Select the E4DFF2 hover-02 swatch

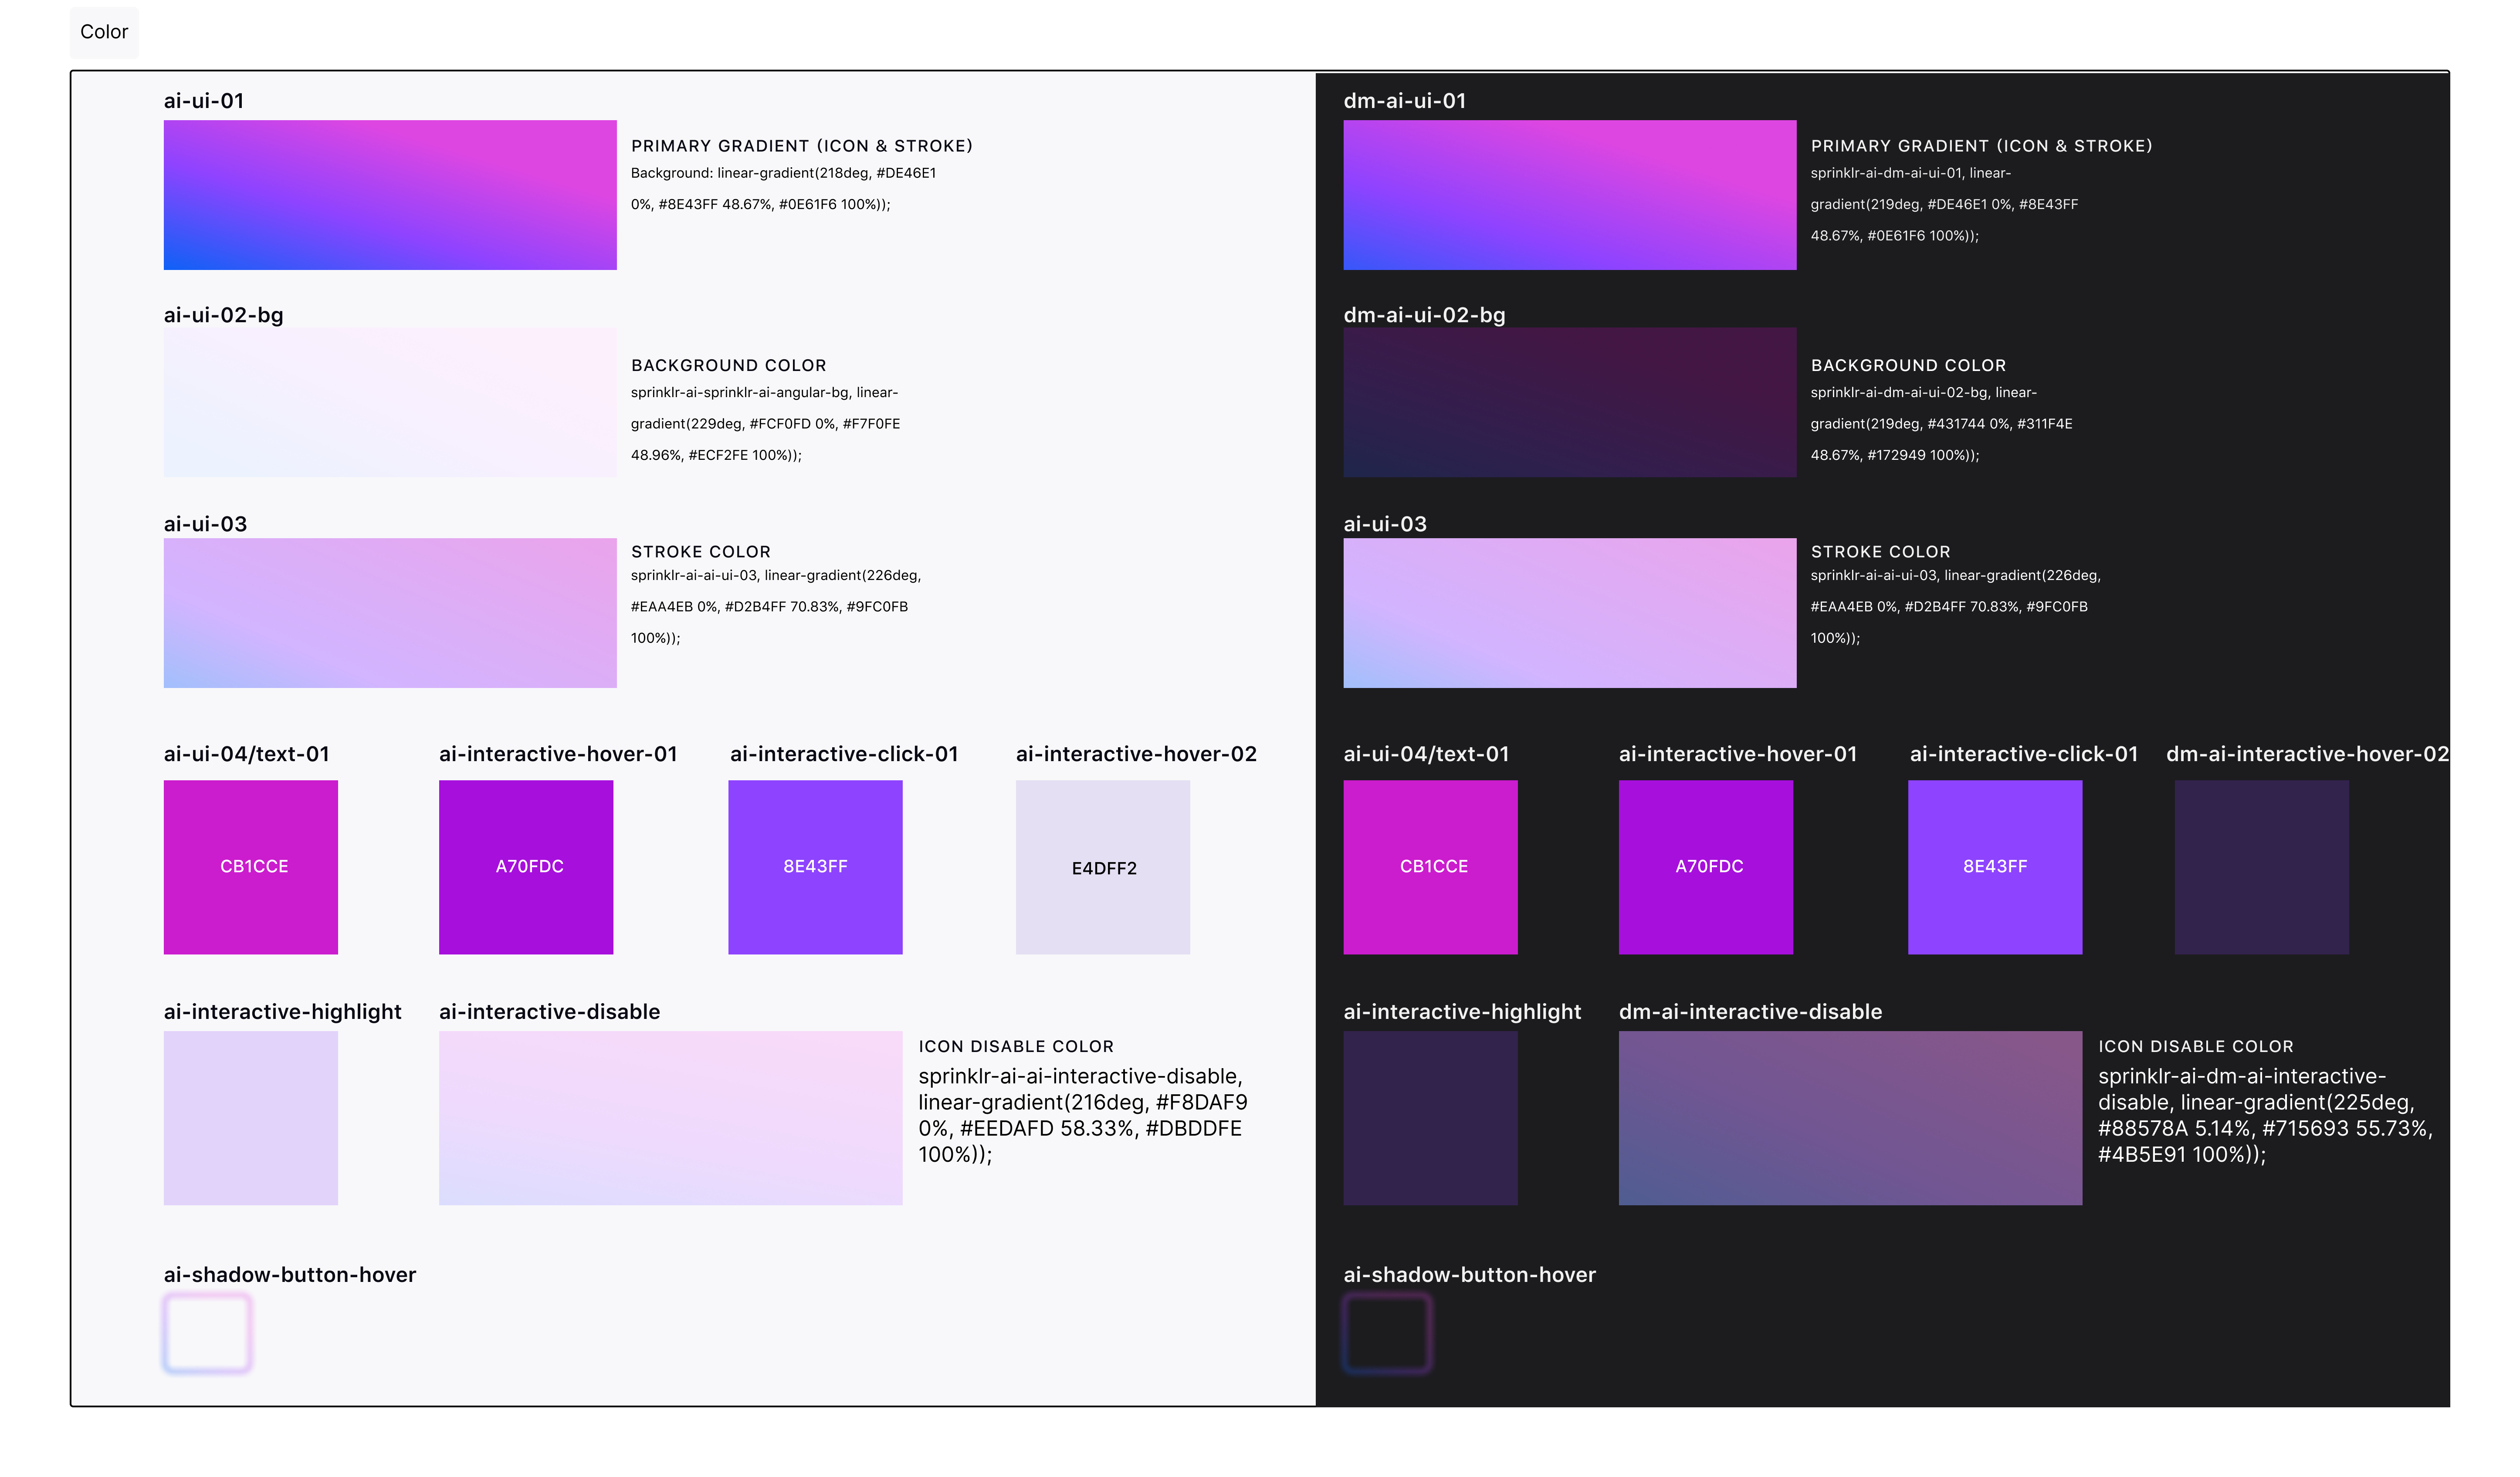(1103, 867)
